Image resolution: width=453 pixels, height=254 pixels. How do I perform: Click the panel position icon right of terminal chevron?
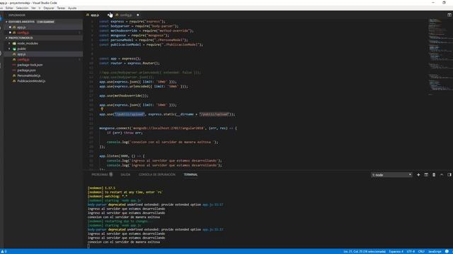coord(449,175)
